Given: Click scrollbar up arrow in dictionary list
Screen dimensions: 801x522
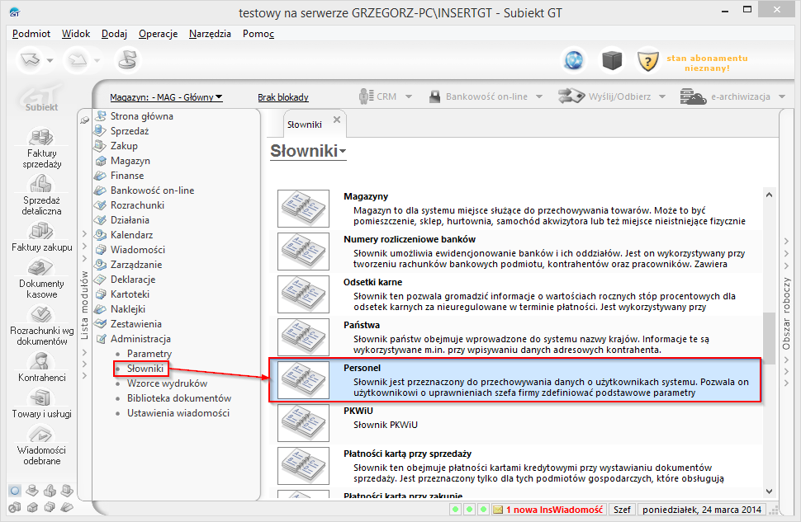Looking at the screenshot, I should click(770, 195).
